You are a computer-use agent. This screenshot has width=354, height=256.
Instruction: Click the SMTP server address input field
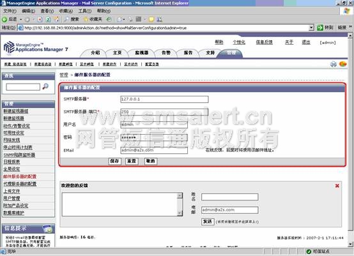pyautogui.click(x=164, y=99)
